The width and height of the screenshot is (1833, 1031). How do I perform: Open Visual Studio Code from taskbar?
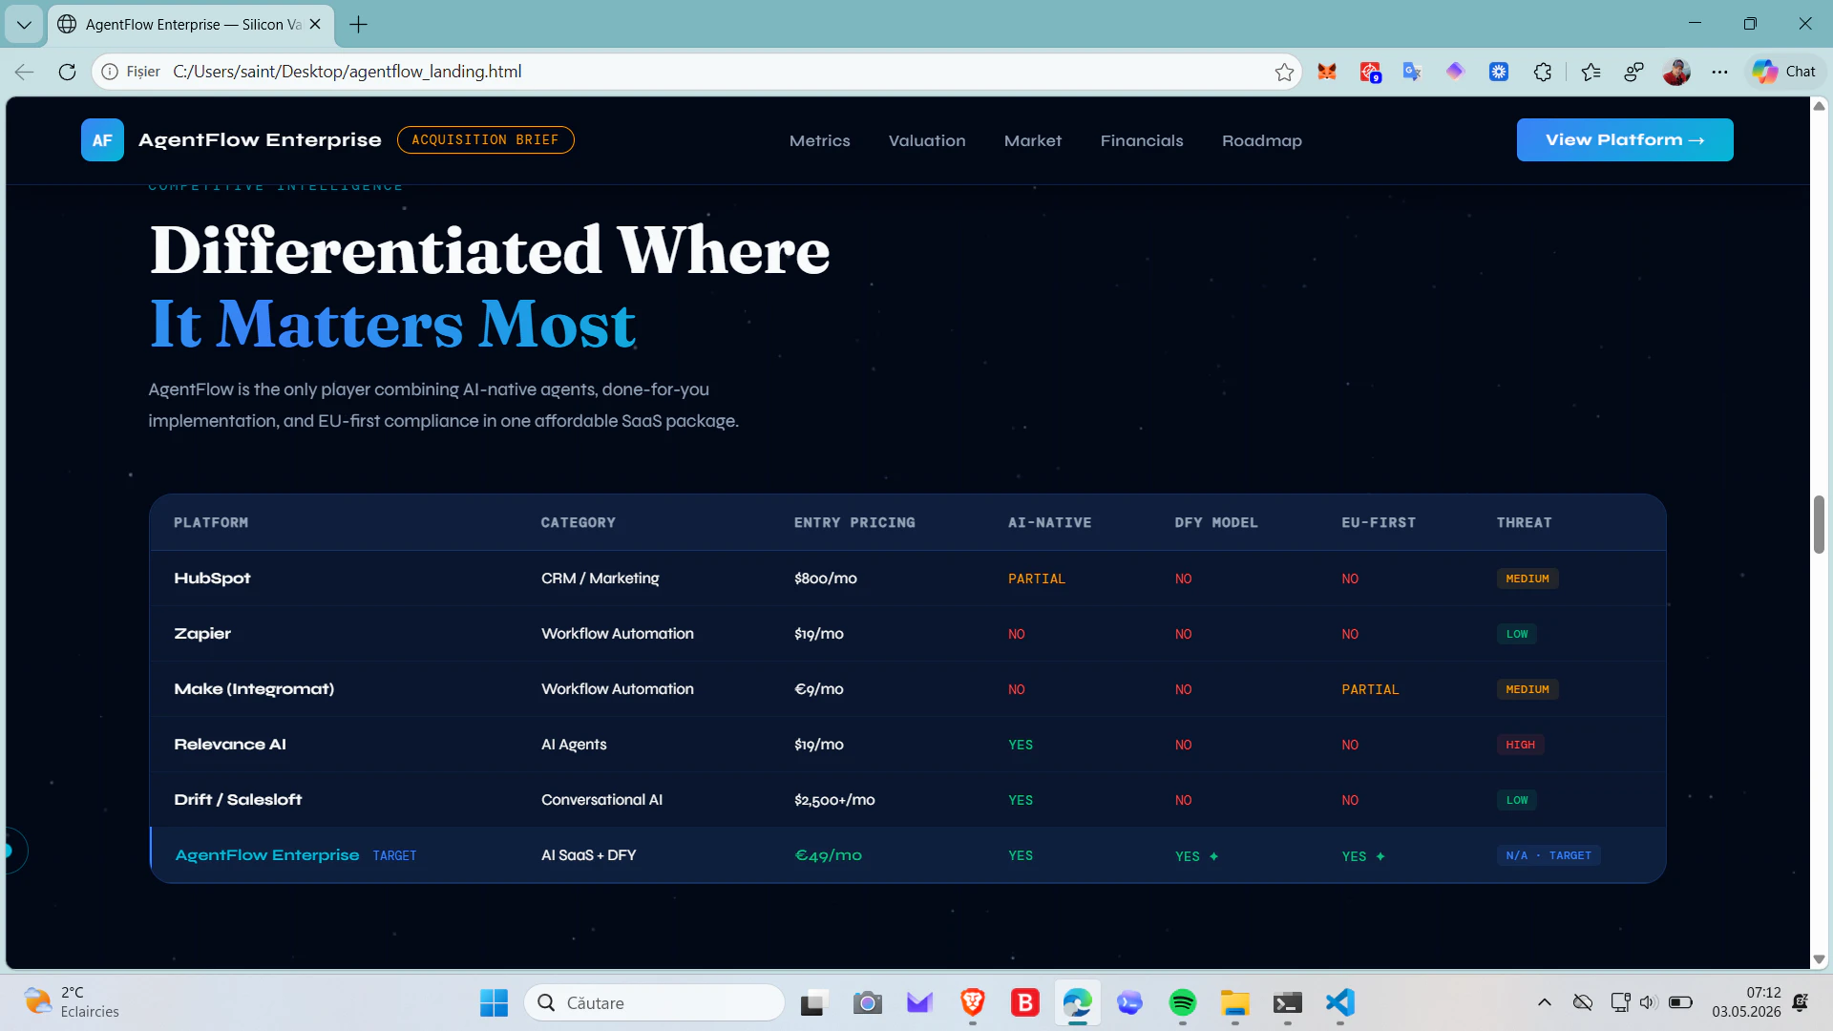1340,1002
